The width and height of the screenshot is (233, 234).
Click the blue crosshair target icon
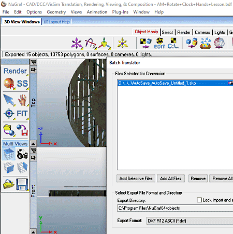point(9,114)
